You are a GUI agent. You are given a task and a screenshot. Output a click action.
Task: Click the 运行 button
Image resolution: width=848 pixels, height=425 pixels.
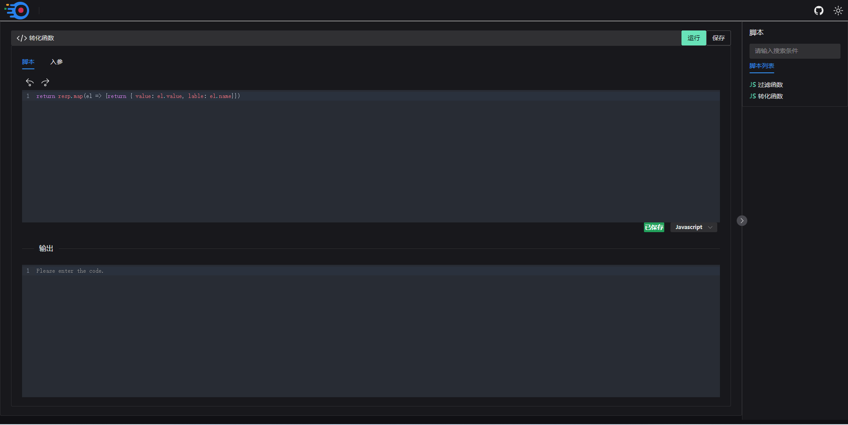(693, 38)
